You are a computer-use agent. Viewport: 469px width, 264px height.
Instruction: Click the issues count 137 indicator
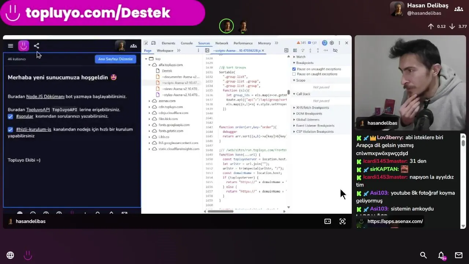[x=313, y=43]
